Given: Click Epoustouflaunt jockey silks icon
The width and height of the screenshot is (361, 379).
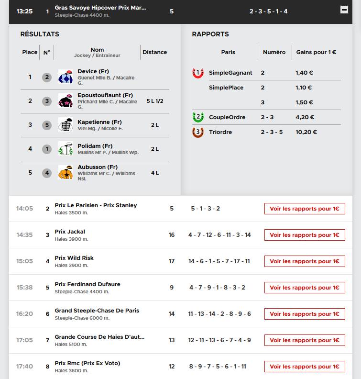Looking at the screenshot, I should pyautogui.click(x=66, y=101).
